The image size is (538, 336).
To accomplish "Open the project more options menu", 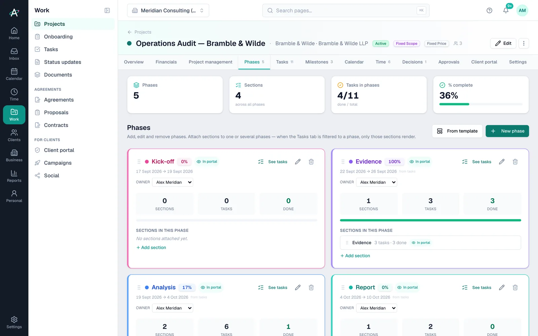I will (x=524, y=43).
